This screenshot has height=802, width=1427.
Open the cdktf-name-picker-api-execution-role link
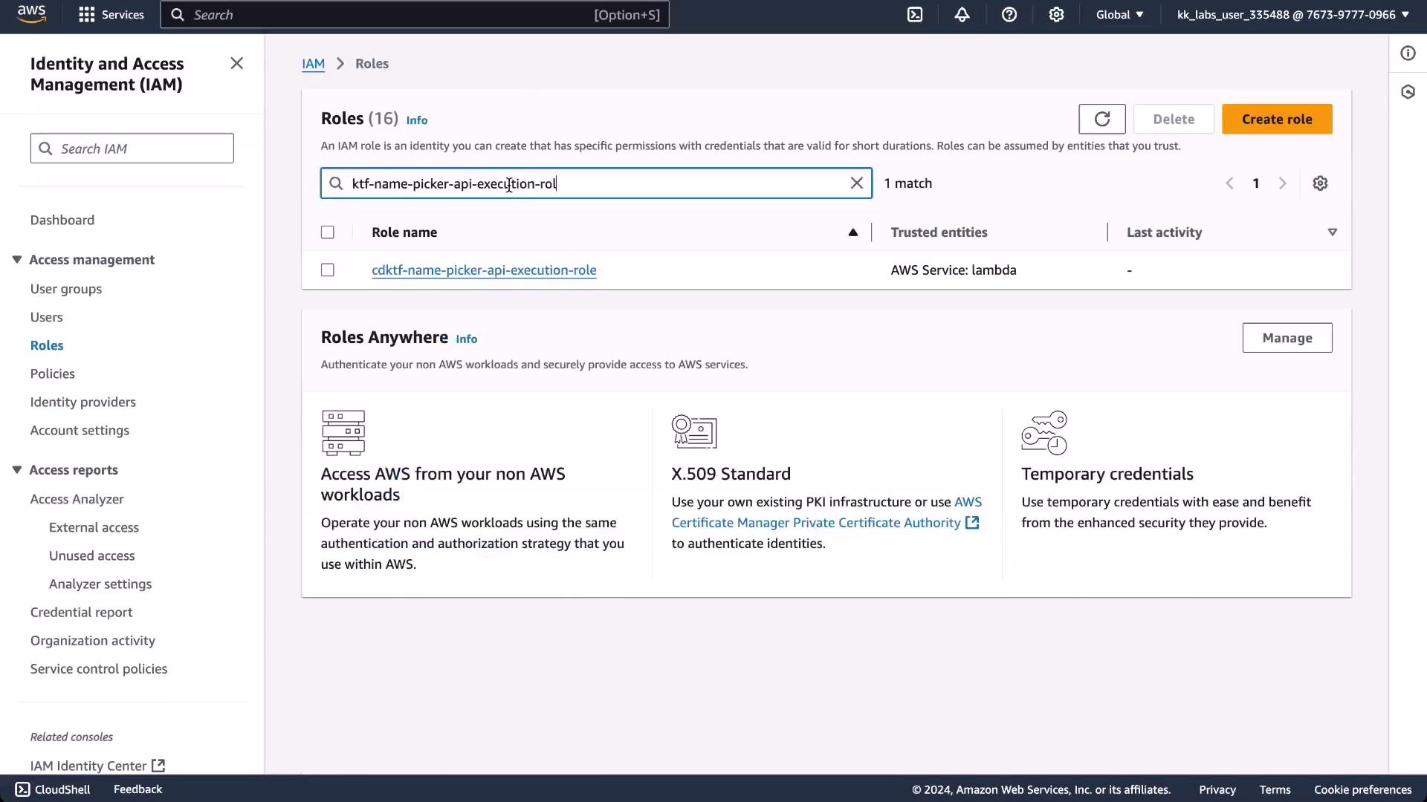point(484,270)
